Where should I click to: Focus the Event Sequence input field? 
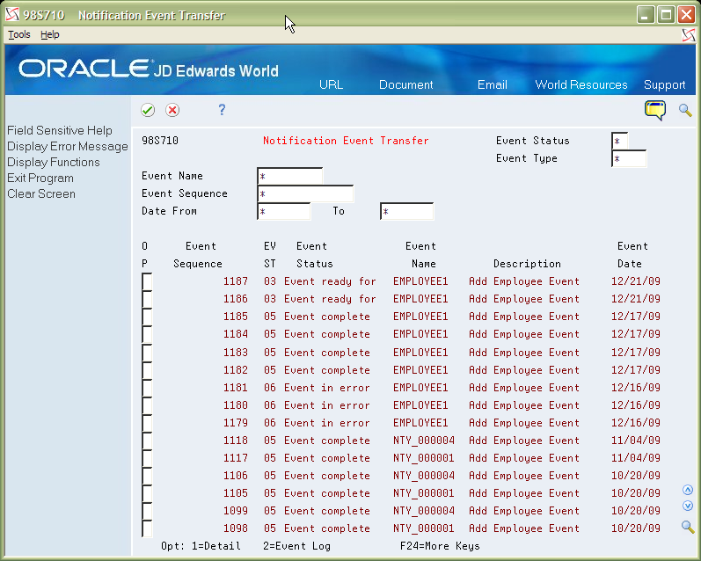pos(305,193)
